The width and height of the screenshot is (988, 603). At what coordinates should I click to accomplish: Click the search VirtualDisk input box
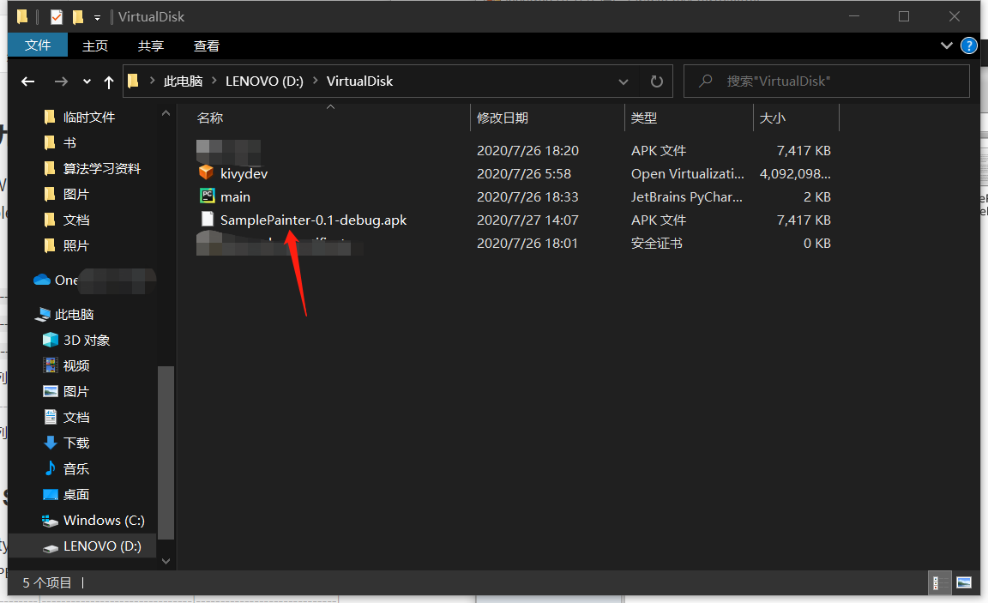point(826,81)
